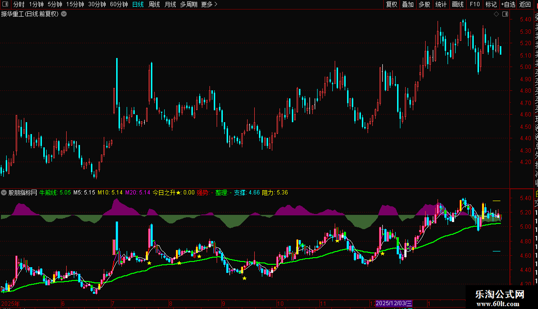Click the highlighted 2025/12/03/三 date marker

tap(394, 303)
